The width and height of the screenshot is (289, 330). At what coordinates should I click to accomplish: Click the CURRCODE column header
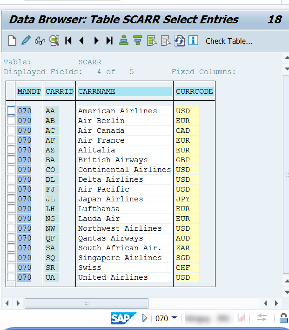click(195, 91)
